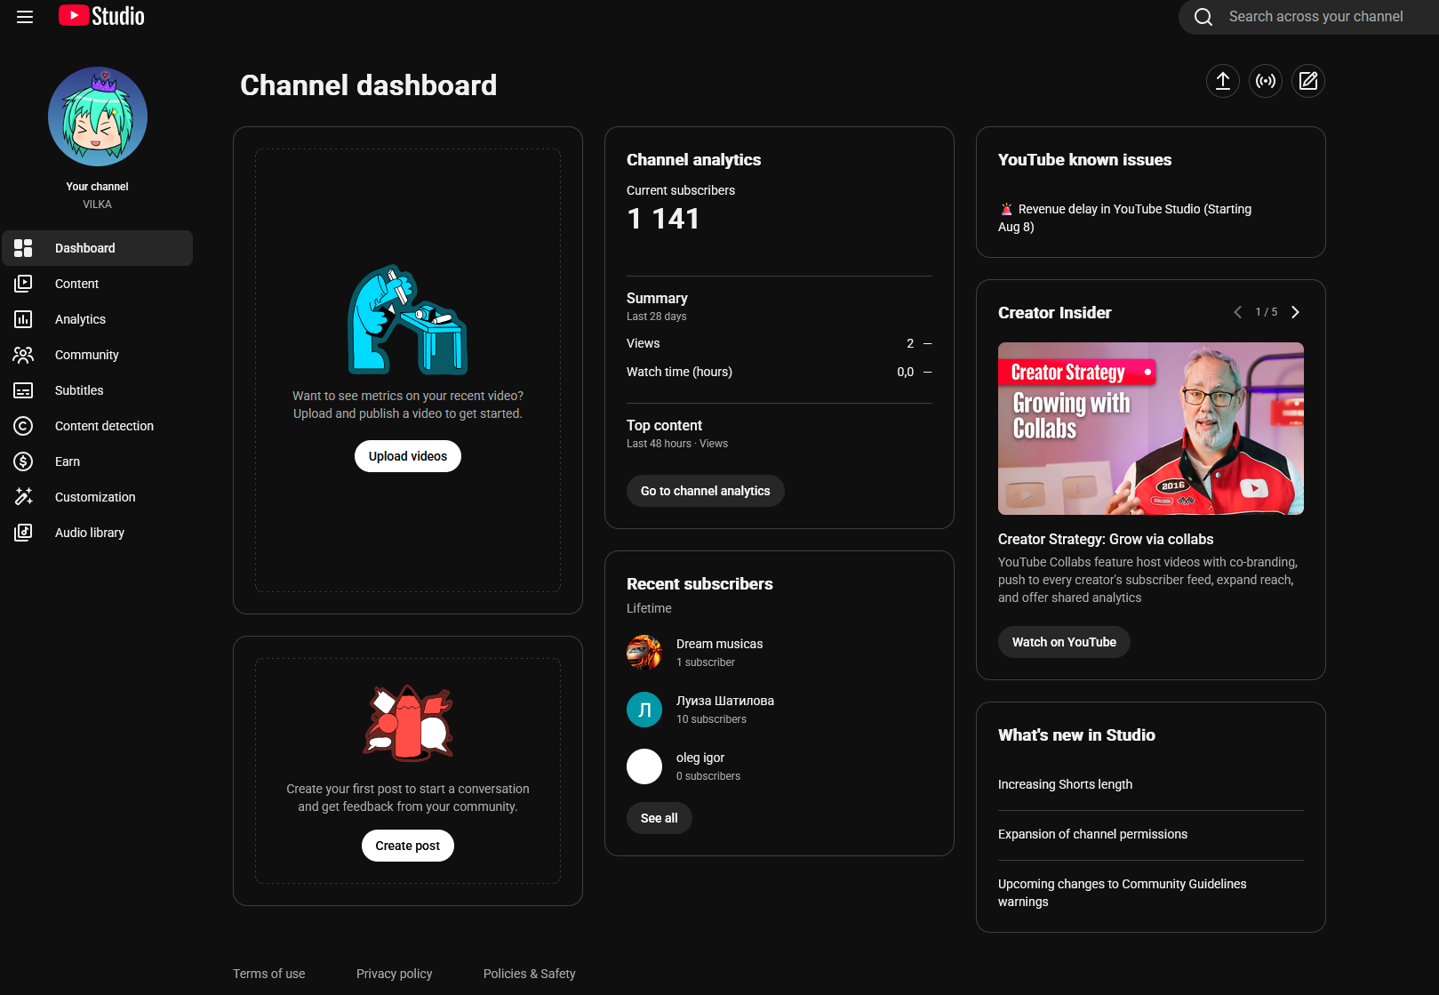Click the Watch time (hours) row label
The height and width of the screenshot is (995, 1439).
pyautogui.click(x=680, y=372)
